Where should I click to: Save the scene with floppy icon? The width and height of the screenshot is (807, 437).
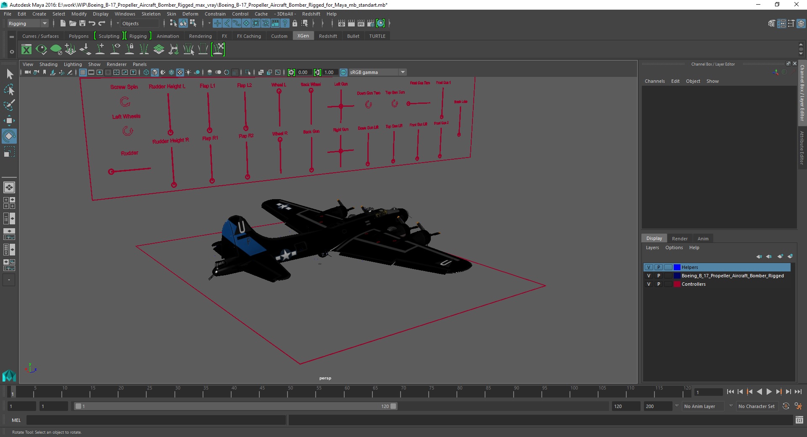(x=82, y=24)
